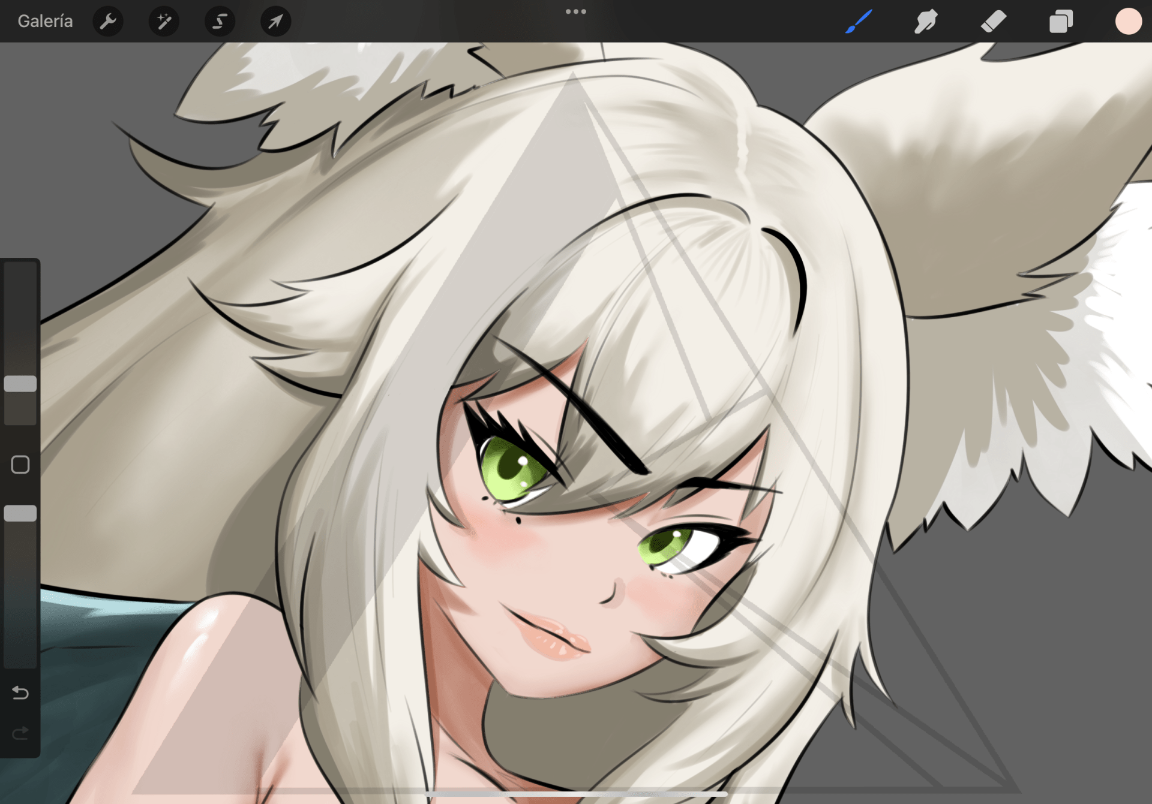Toggle the square modify eyedropper button
The width and height of the screenshot is (1152, 804).
[20, 465]
